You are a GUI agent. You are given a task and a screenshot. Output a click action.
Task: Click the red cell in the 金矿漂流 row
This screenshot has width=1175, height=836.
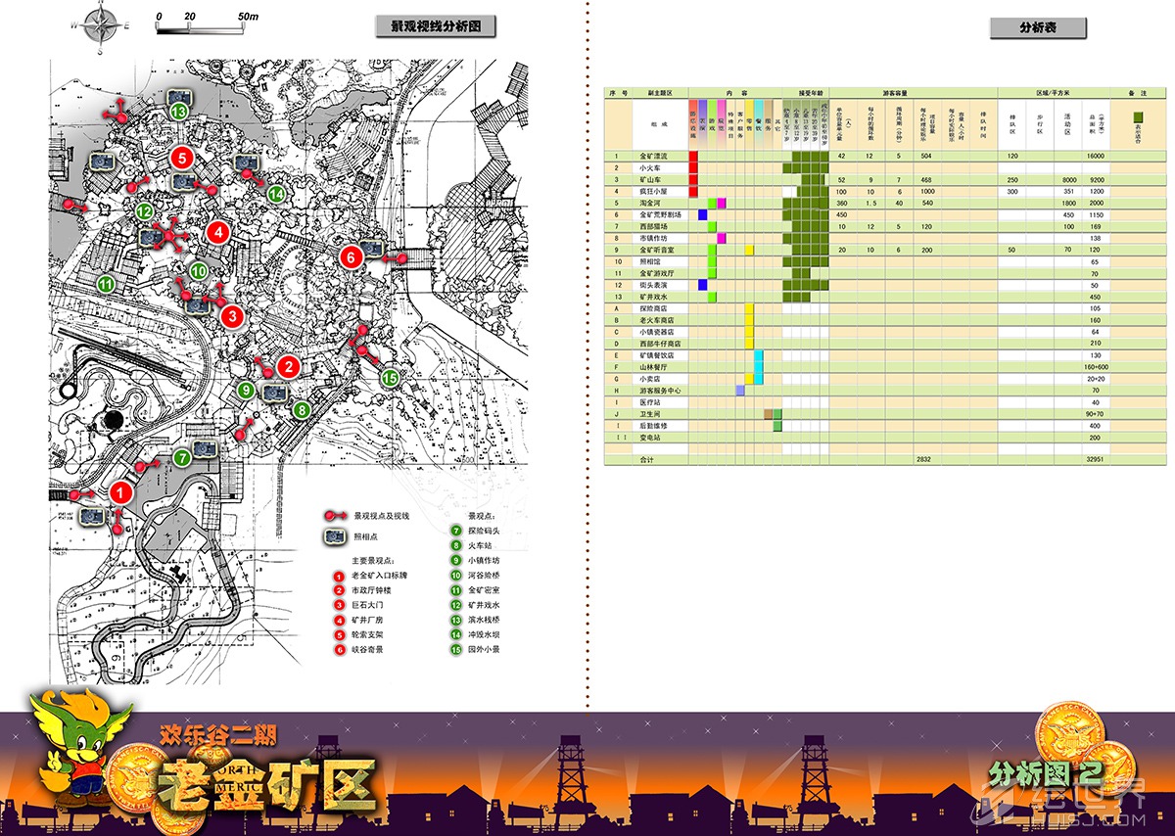point(693,156)
